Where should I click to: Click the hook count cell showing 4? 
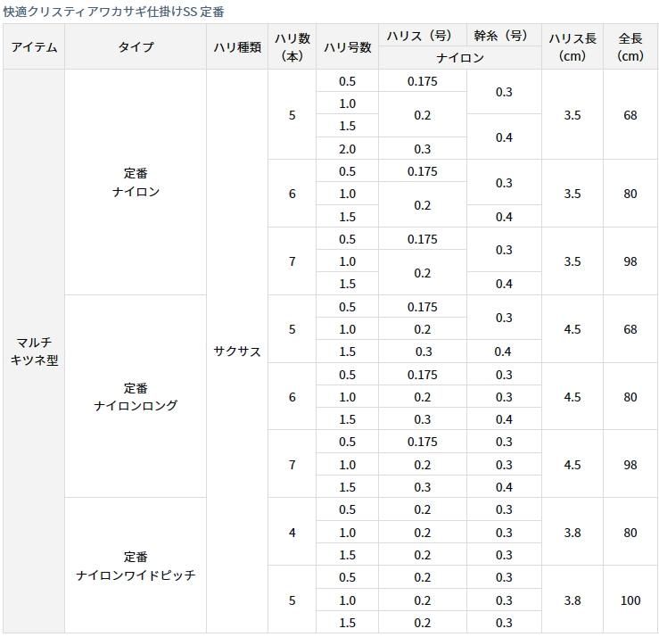pyautogui.click(x=292, y=533)
